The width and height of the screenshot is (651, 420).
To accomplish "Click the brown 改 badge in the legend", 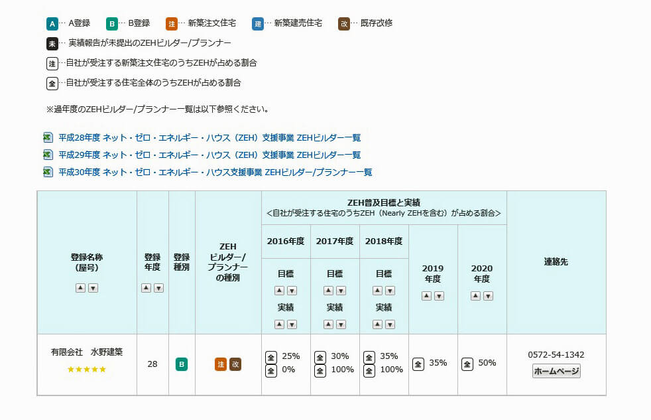I will (344, 23).
